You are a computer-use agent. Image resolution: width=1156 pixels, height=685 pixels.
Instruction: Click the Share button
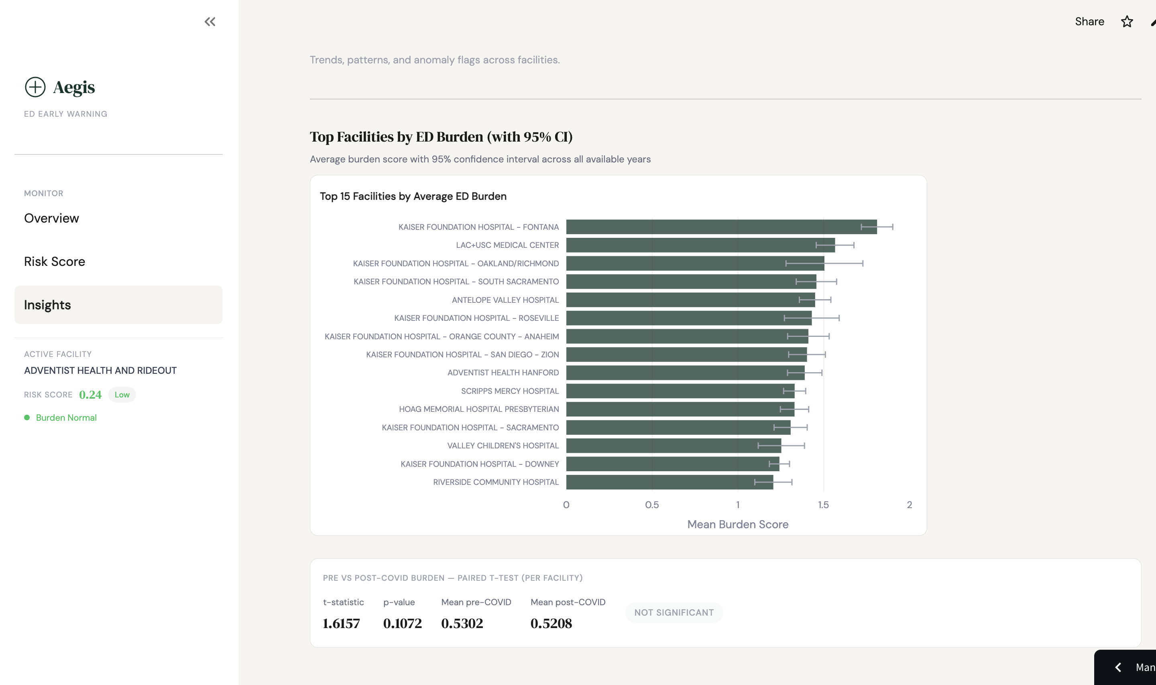click(1089, 22)
